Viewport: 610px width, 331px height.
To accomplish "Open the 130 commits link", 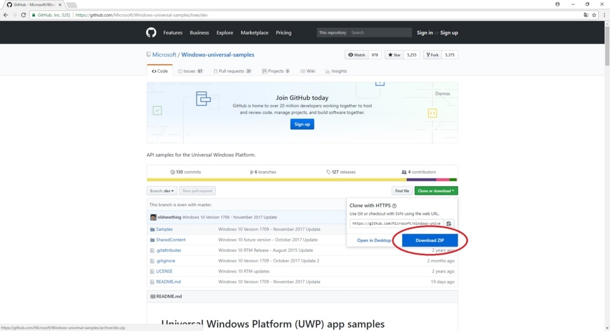I will coord(186,172).
